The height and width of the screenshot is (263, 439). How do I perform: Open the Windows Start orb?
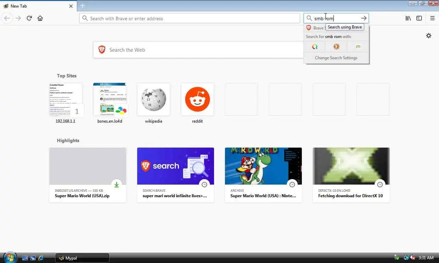click(x=10, y=258)
